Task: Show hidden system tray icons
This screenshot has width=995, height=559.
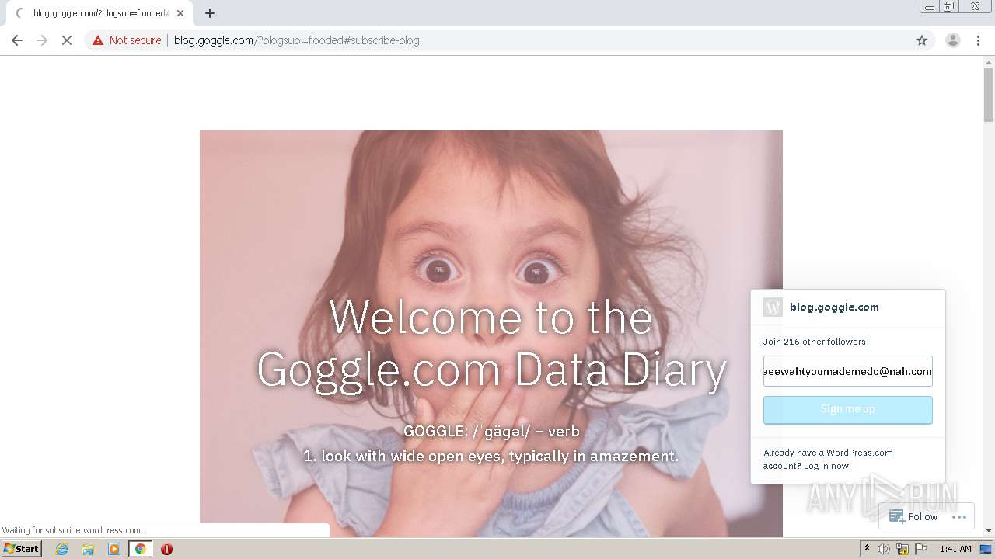Action: 867,549
